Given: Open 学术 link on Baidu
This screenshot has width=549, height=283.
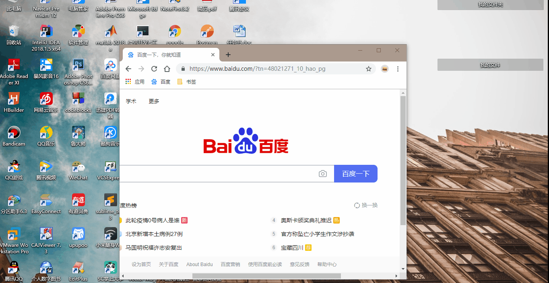Looking at the screenshot, I should click(x=131, y=101).
